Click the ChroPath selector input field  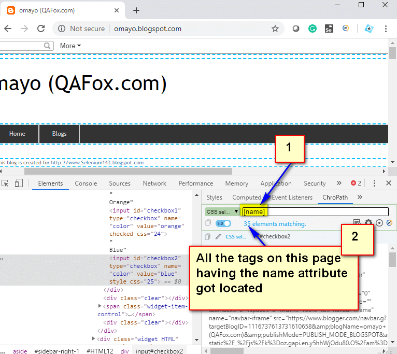(315, 211)
